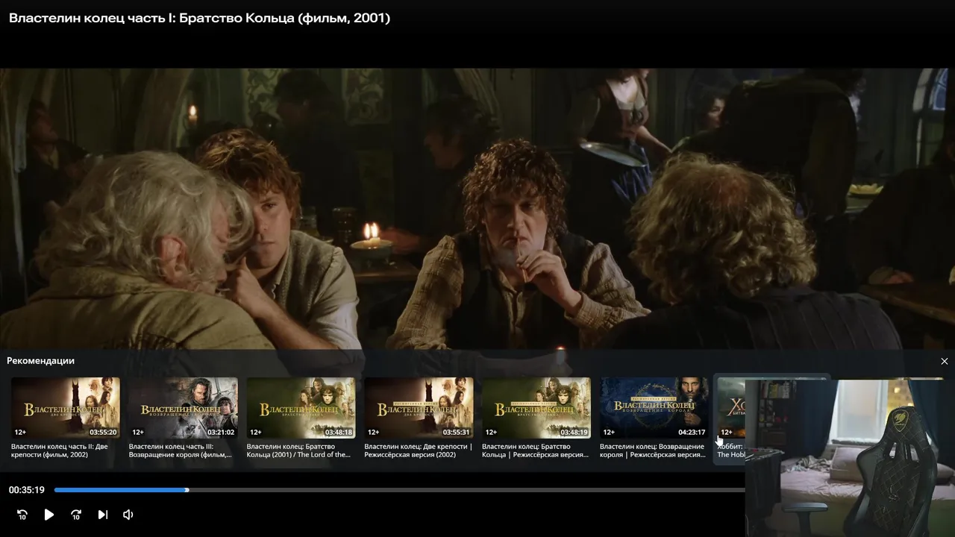This screenshot has height=537, width=955.
Task: Open the partly hidden Хоббит recommendation
Action: [730, 418]
